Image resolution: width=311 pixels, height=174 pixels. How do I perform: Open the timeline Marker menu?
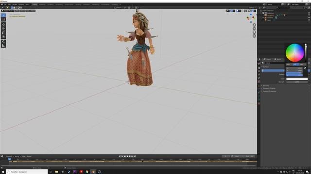coord(29,156)
